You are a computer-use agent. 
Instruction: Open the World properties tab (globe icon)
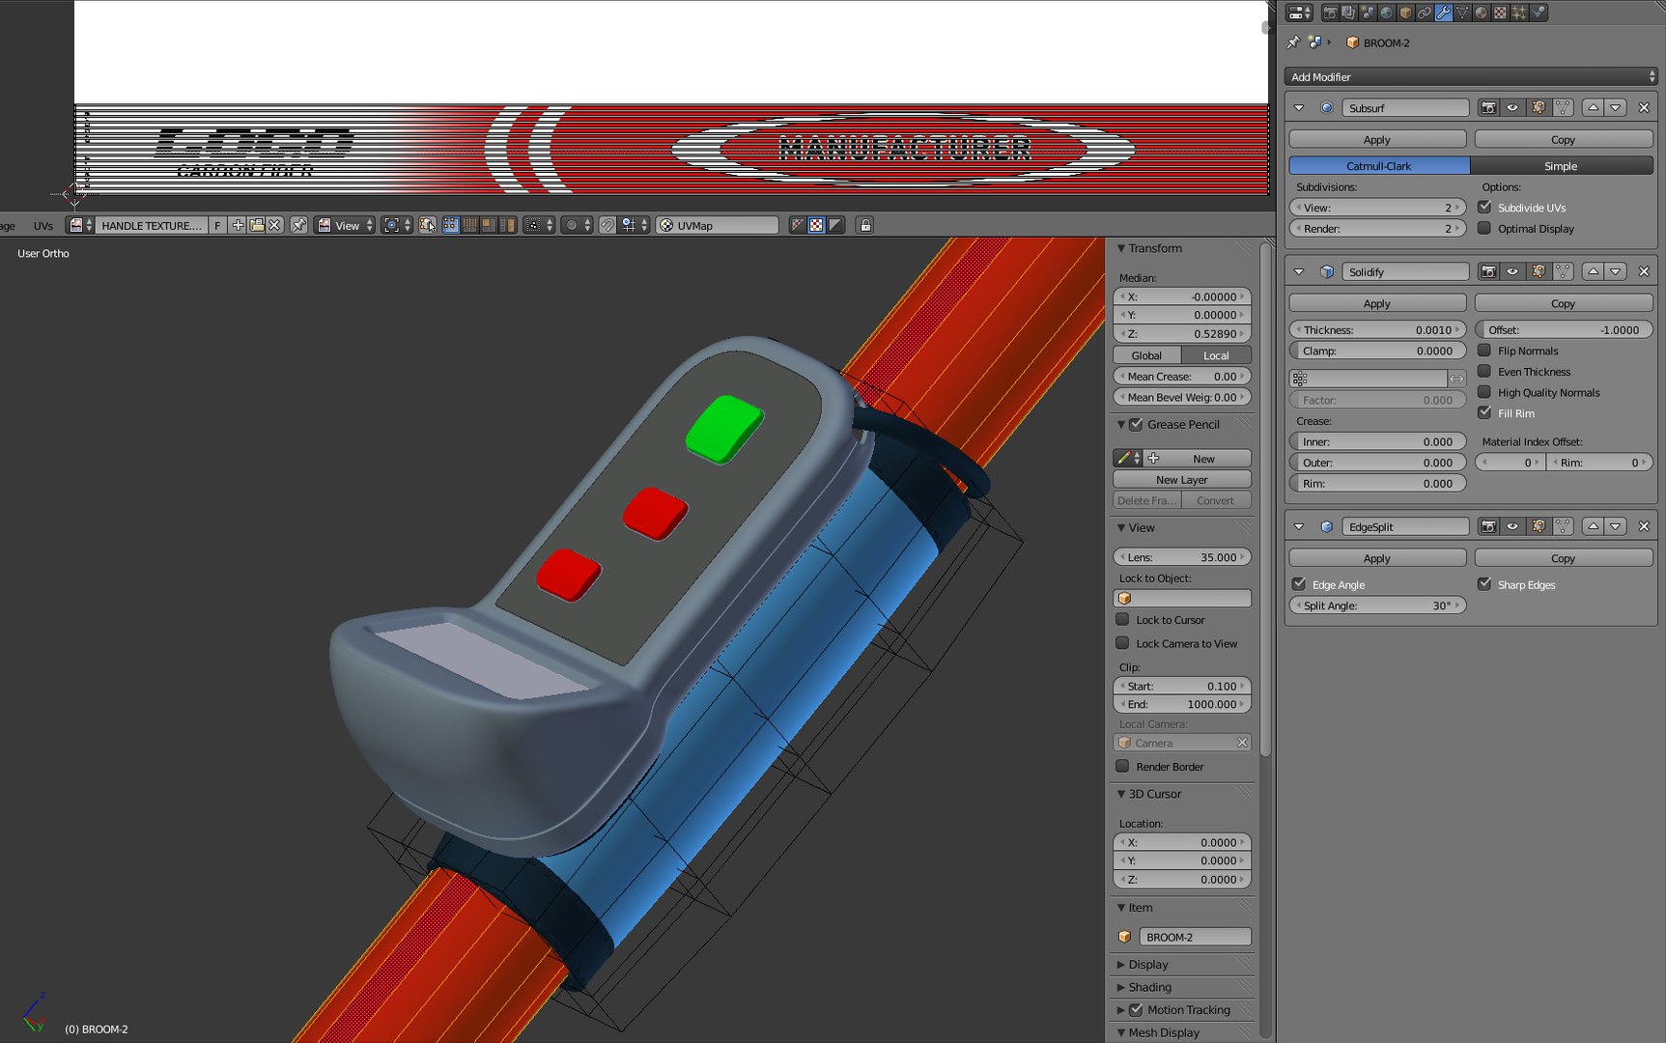[x=1387, y=13]
